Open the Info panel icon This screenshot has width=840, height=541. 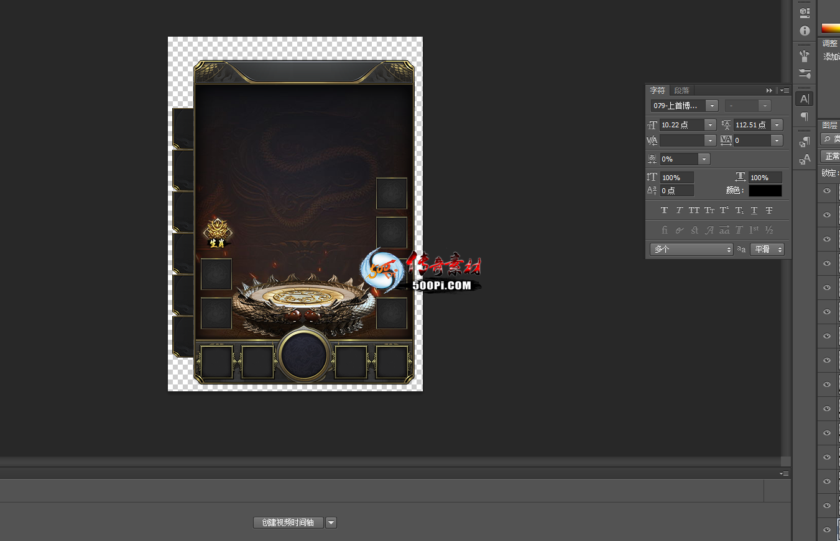(805, 30)
